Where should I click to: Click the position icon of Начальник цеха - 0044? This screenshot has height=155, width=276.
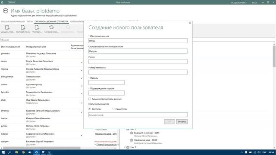[x=131, y=140]
